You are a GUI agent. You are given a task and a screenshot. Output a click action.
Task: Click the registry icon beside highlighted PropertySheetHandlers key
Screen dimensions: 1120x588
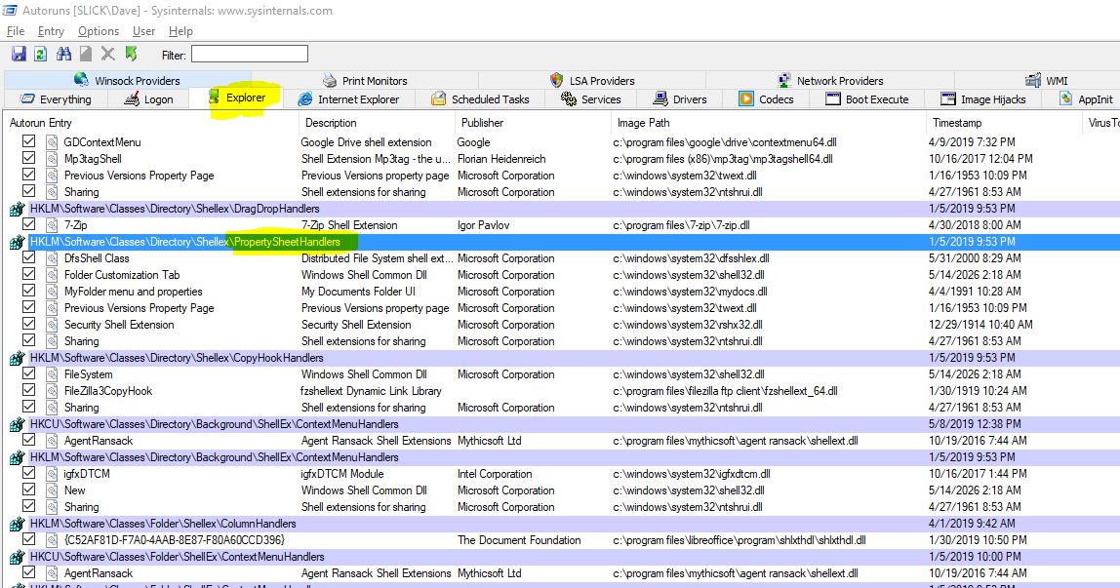tap(18, 242)
